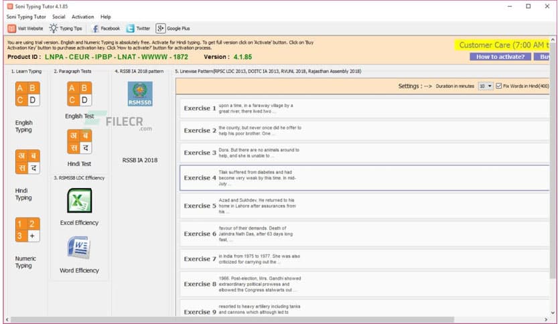Screen dimensions: 560x324
Task: Click the Visit Website toolbar button
Action: [25, 28]
